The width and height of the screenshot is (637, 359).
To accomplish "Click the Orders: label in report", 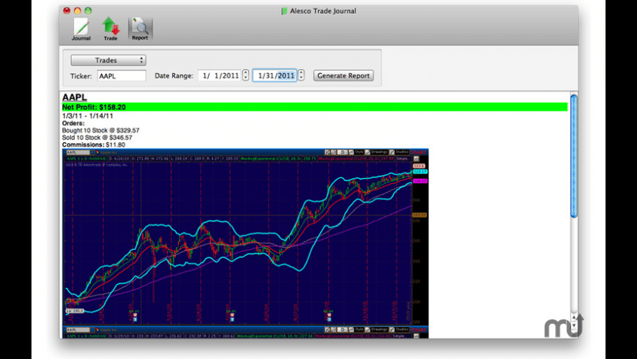I will coord(73,123).
